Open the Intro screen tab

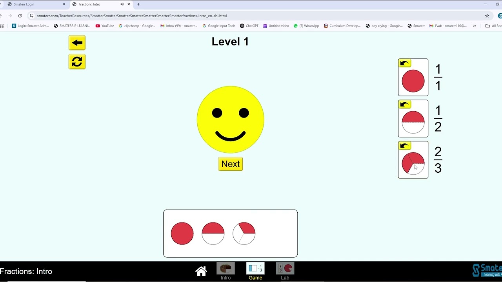click(x=226, y=271)
